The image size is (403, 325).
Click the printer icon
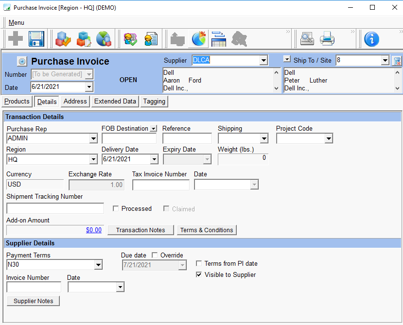coord(327,39)
